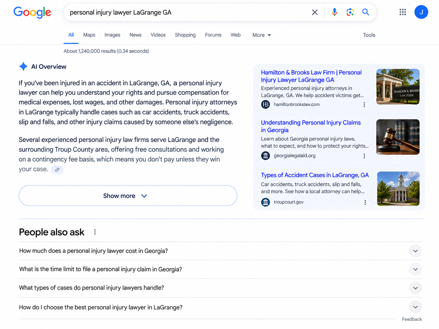Screen dimensions: 439x329
Task: Open the More dropdown
Action: point(262,35)
